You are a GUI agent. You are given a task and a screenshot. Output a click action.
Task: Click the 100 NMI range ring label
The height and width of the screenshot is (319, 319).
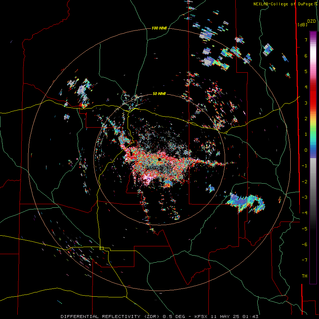pos(159,28)
